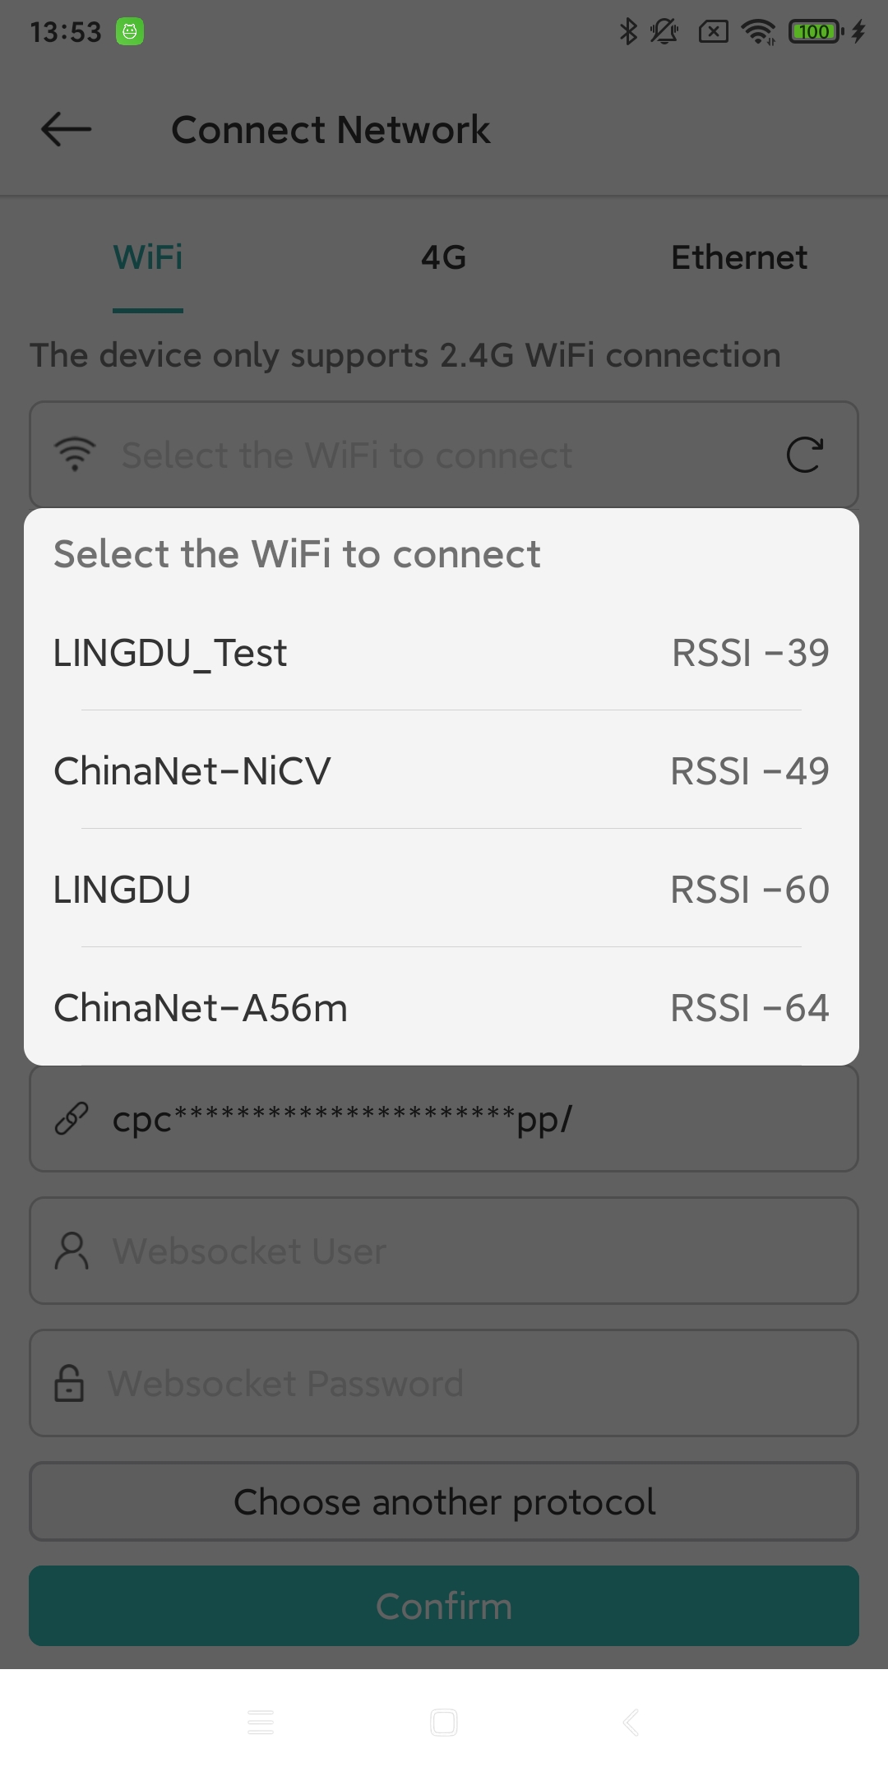Switch to the Ethernet tab
The width and height of the screenshot is (888, 1776).
click(x=739, y=257)
